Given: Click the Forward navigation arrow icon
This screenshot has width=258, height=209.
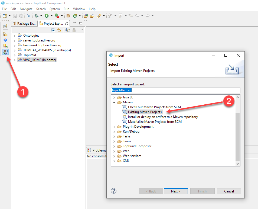Looking at the screenshot, I should tap(148, 16).
